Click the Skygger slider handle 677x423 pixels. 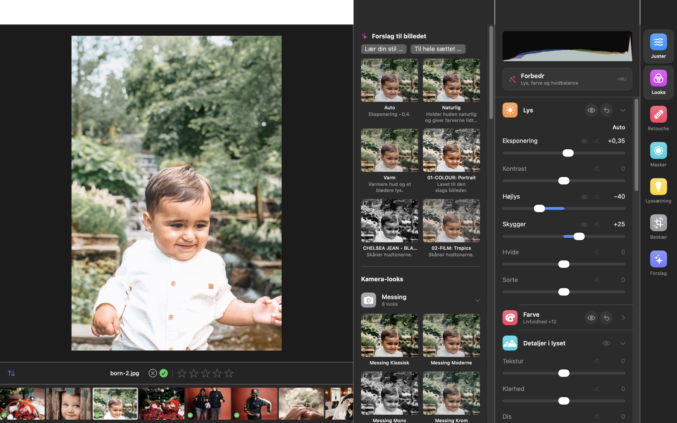[x=579, y=237]
